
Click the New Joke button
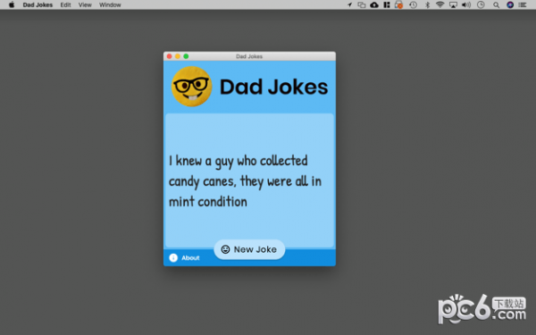[x=249, y=249]
